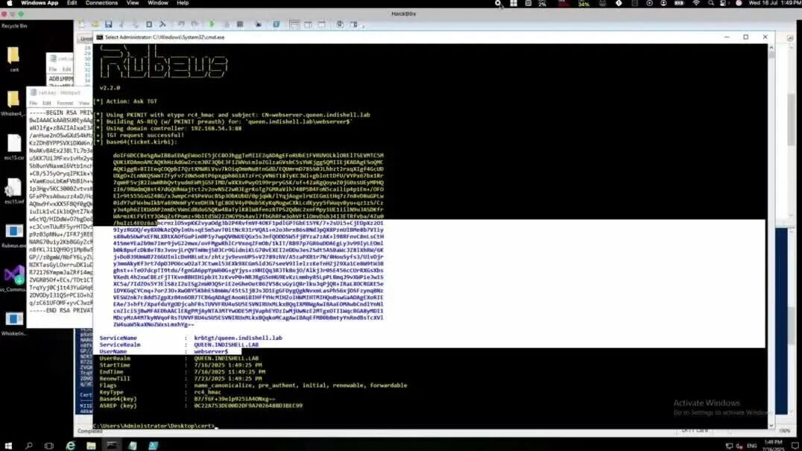This screenshot has height=451, width=802.
Task: Select the esc15.inf file desktop icon
Action: pyautogui.click(x=14, y=192)
